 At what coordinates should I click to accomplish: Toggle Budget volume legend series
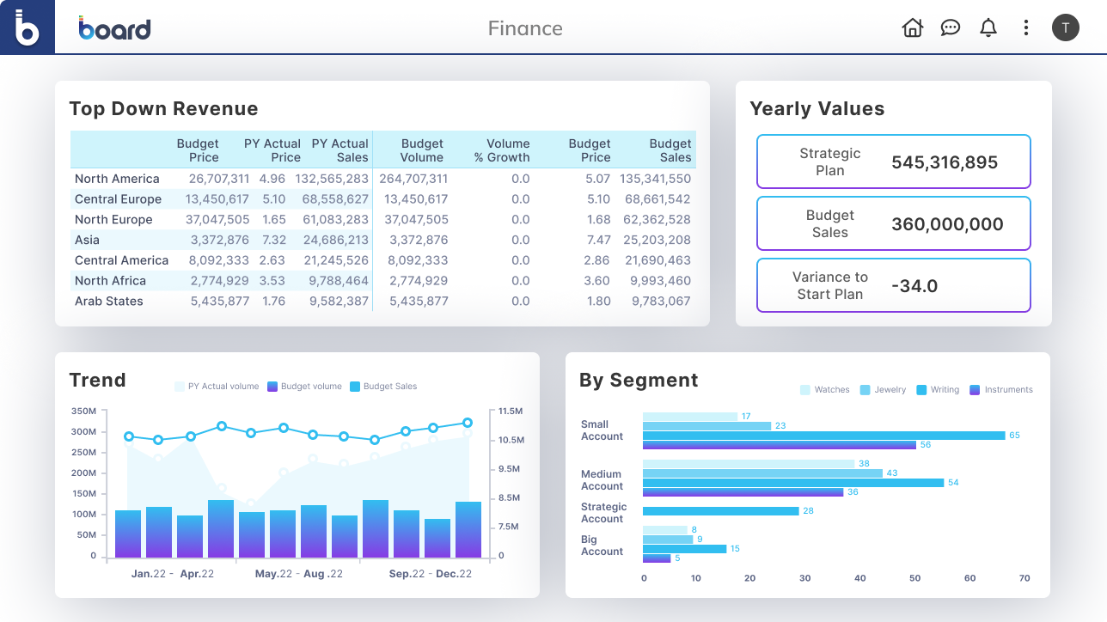pos(305,387)
